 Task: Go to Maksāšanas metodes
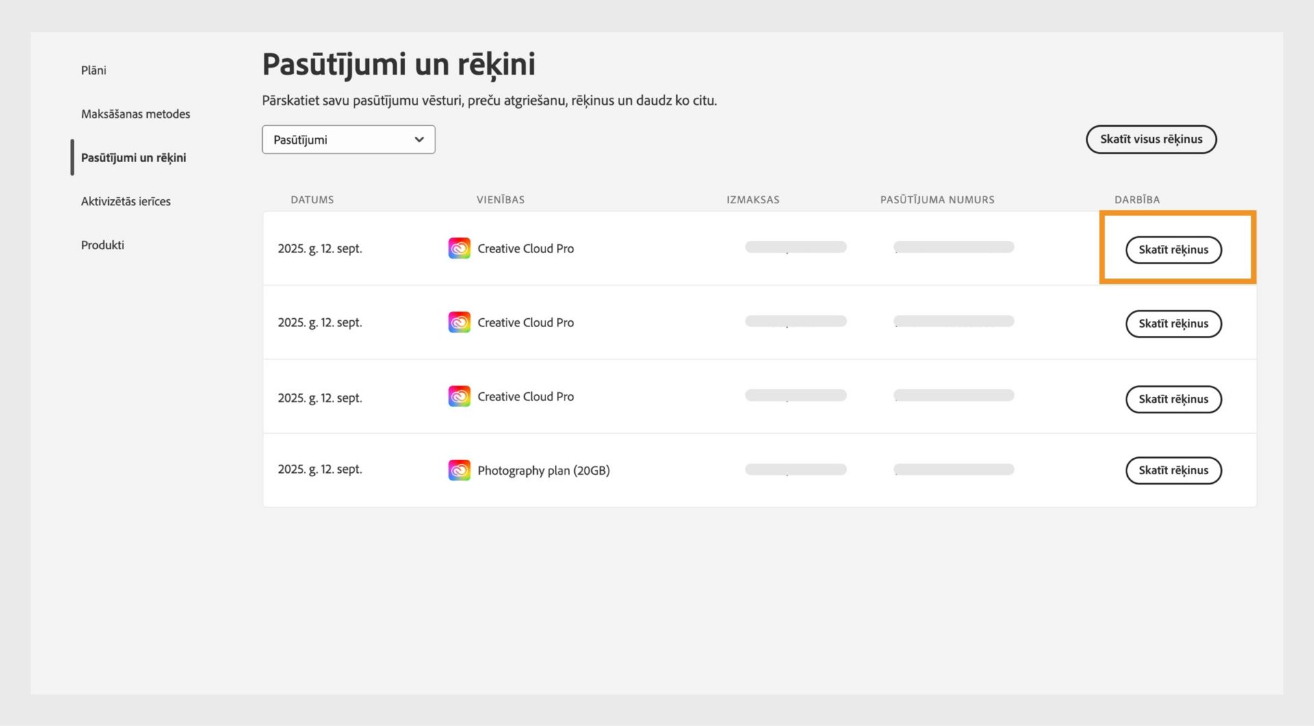click(x=136, y=114)
